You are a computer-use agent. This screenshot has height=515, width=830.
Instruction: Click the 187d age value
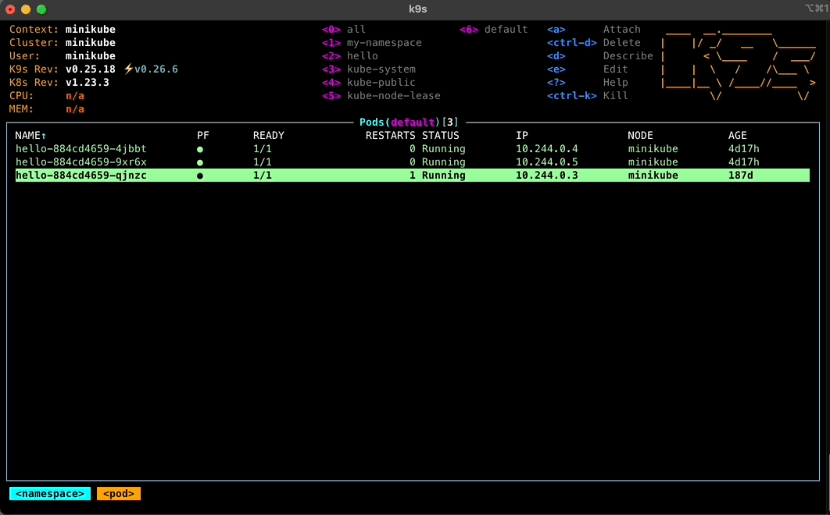click(741, 175)
